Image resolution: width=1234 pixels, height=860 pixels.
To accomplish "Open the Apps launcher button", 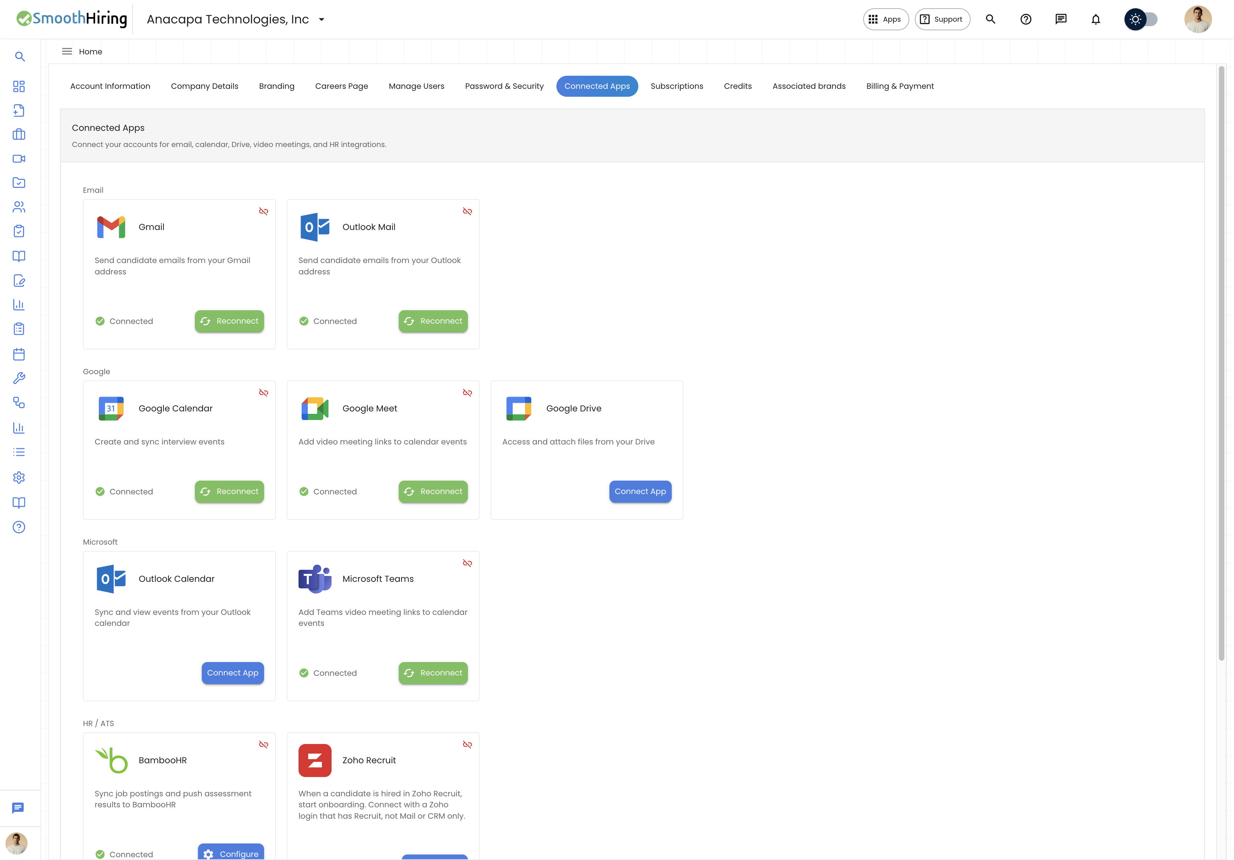I will (886, 19).
